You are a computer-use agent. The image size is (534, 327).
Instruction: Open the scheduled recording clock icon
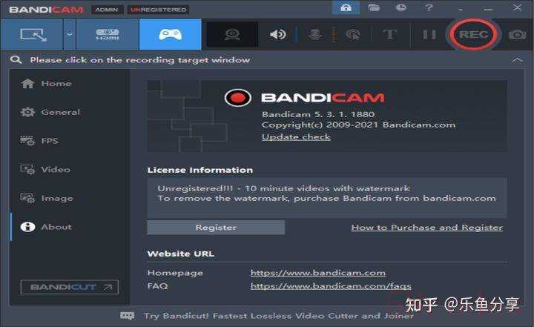click(x=400, y=7)
